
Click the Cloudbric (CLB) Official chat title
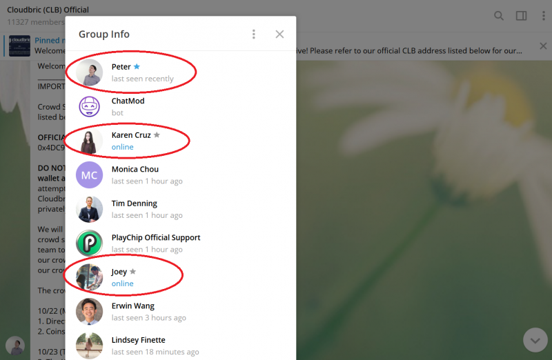pyautogui.click(x=48, y=10)
